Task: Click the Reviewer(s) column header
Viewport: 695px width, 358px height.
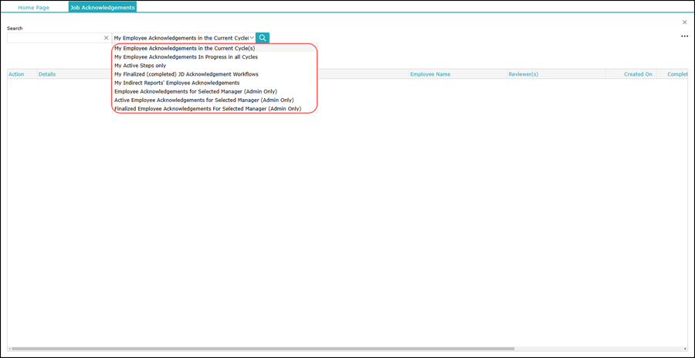Action: click(523, 74)
